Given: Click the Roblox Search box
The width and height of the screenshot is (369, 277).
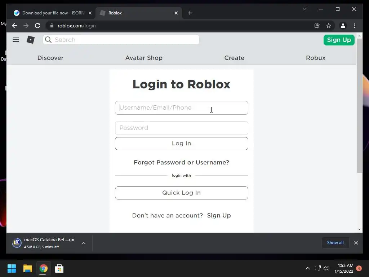Looking at the screenshot, I should pyautogui.click(x=121, y=40).
